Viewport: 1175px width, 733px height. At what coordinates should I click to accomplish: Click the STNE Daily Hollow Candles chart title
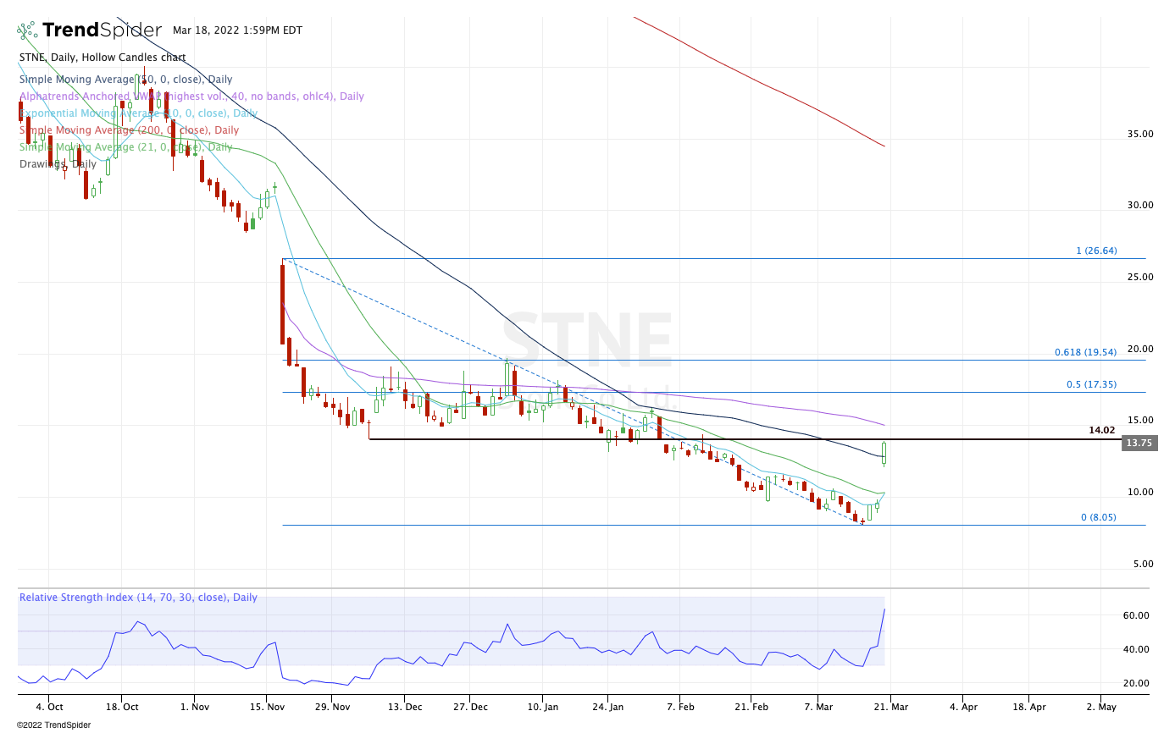coord(103,58)
